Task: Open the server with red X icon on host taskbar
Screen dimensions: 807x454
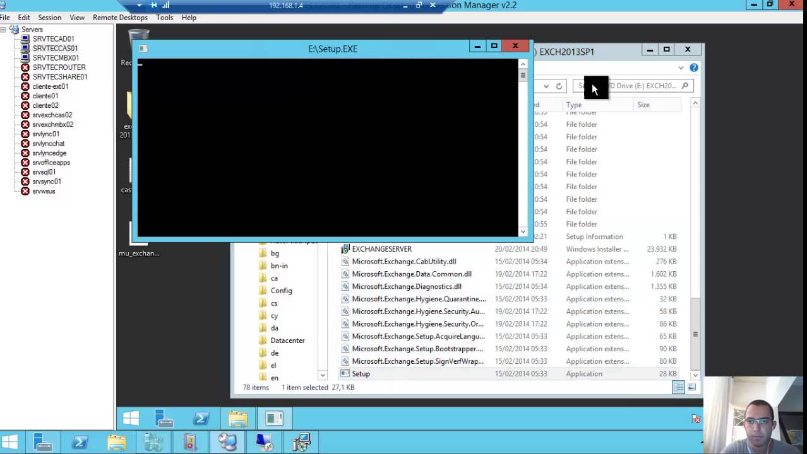Action: (190, 442)
